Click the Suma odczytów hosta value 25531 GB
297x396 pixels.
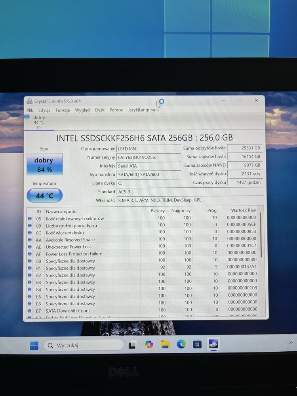pos(245,148)
